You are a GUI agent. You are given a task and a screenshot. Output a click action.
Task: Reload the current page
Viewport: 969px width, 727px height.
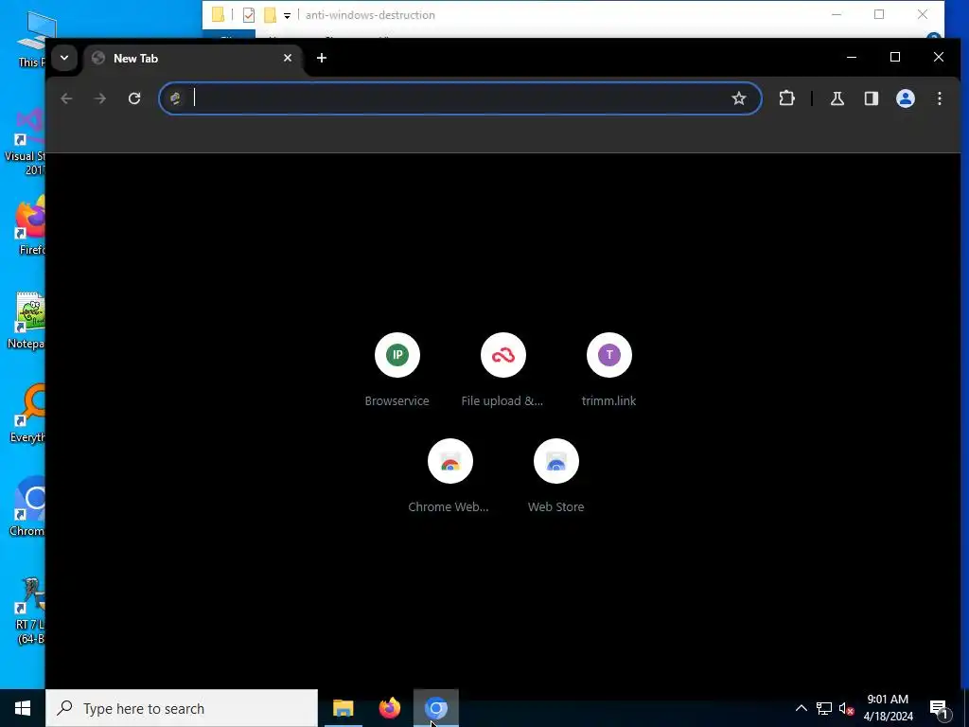(x=134, y=98)
